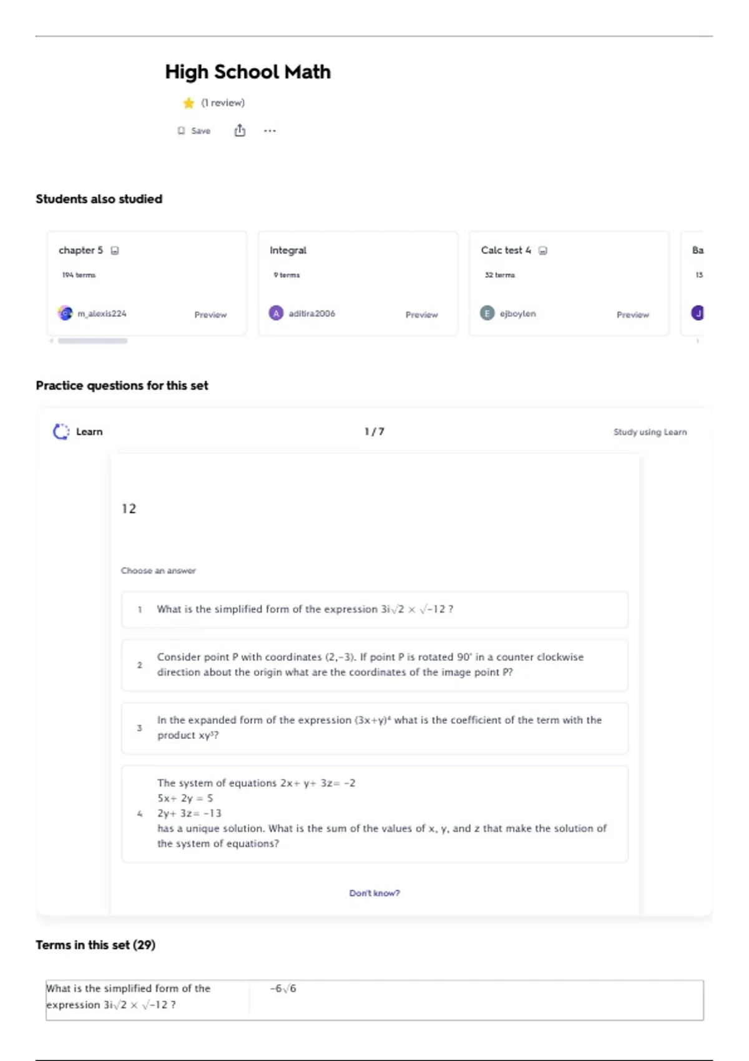Preview the Integral set
749x1061 pixels.
pyautogui.click(x=421, y=315)
